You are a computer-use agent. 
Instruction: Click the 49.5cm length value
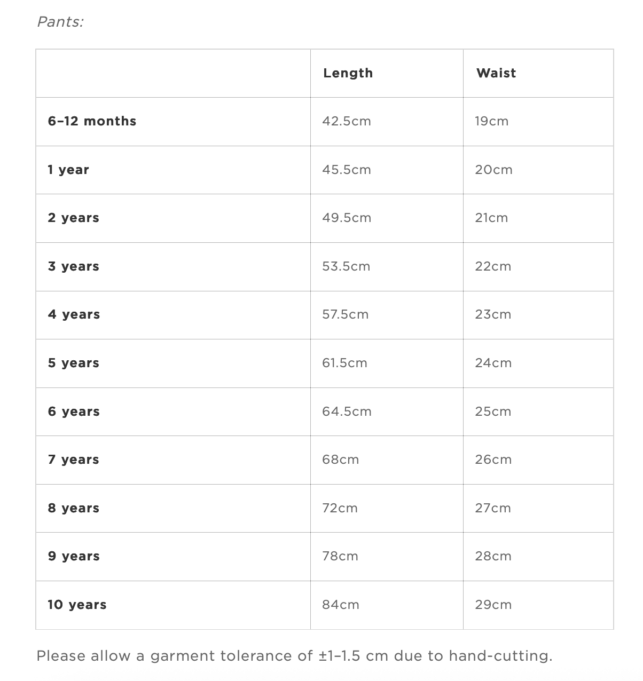(x=346, y=218)
